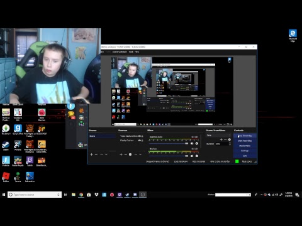Open transition properties with the gear icon
The image size is (302, 226).
230,139
